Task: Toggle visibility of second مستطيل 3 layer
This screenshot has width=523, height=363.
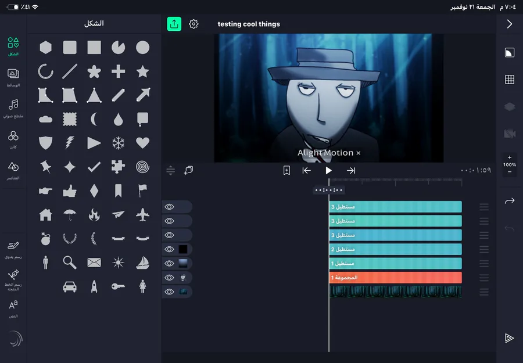Action: [x=170, y=221]
